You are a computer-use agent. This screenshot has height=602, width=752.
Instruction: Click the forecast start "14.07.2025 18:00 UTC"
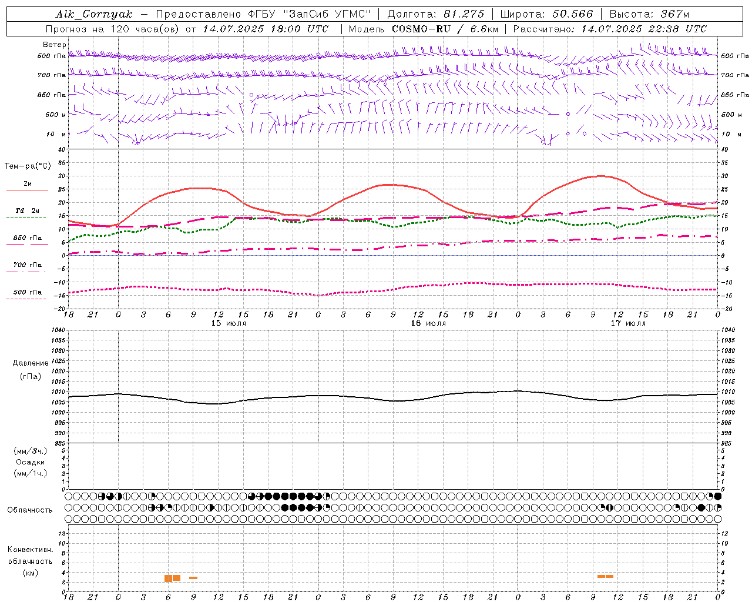coord(266,29)
